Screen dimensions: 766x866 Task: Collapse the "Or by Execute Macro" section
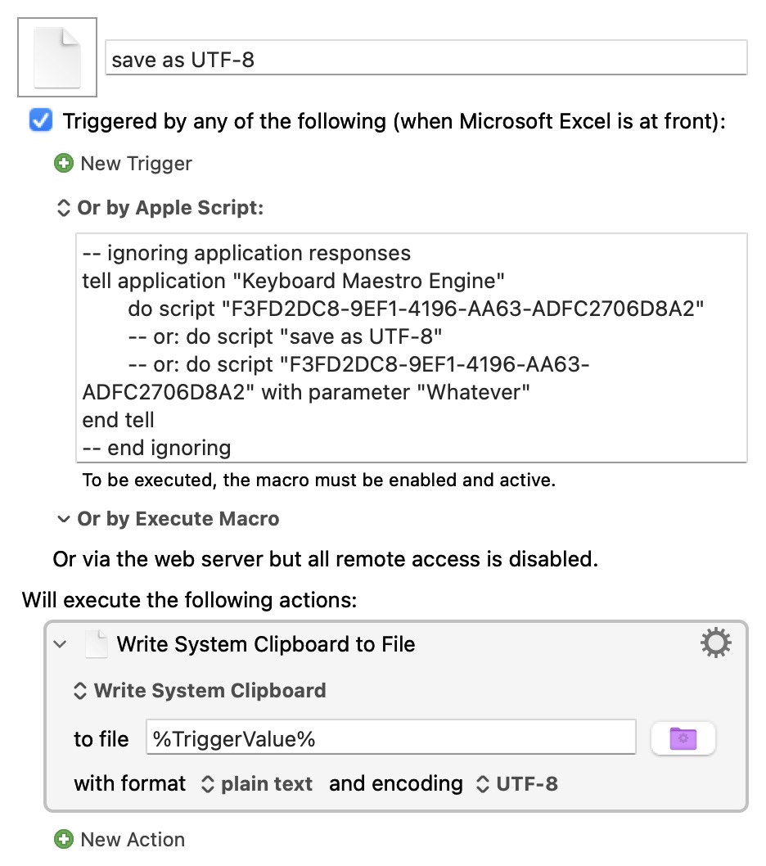(x=63, y=519)
